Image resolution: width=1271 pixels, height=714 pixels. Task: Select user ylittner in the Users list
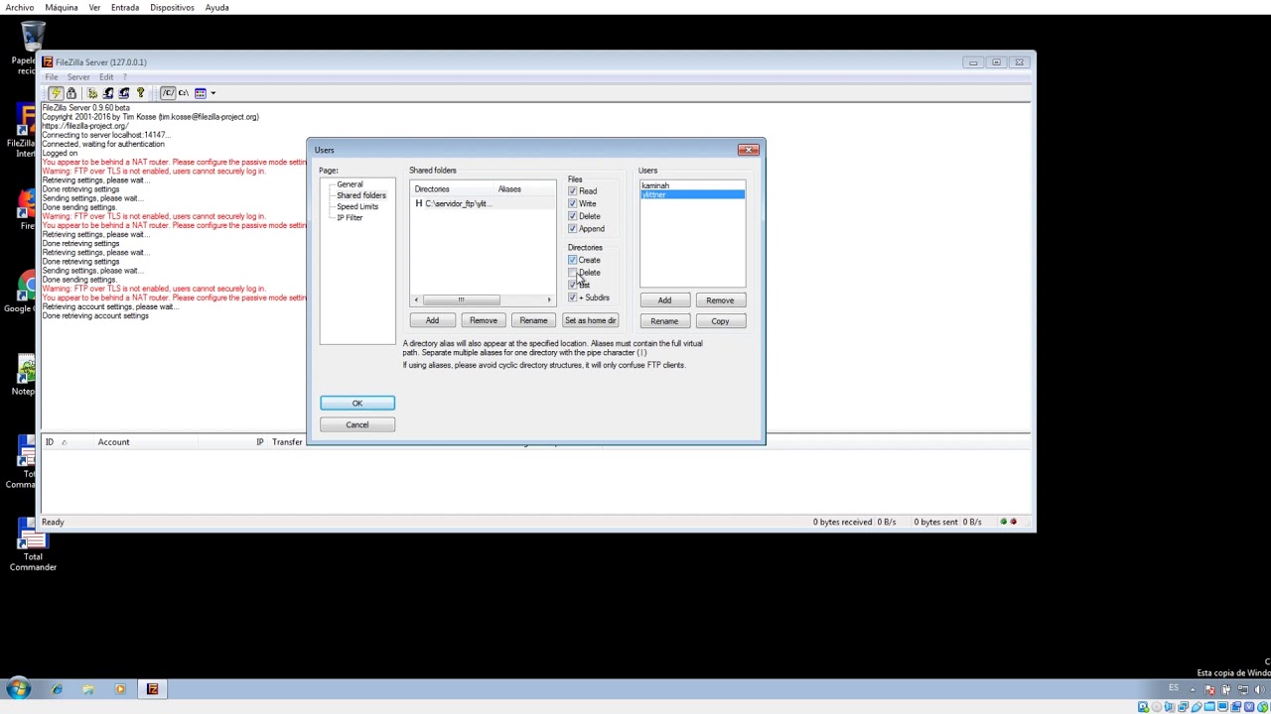692,194
